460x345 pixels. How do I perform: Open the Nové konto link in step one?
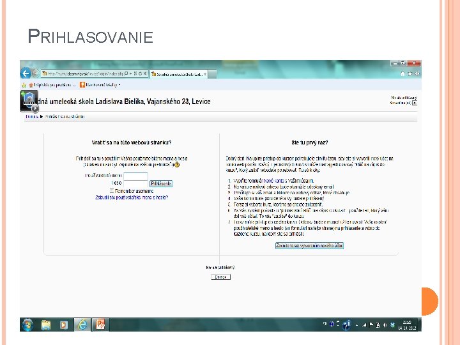coord(273,181)
